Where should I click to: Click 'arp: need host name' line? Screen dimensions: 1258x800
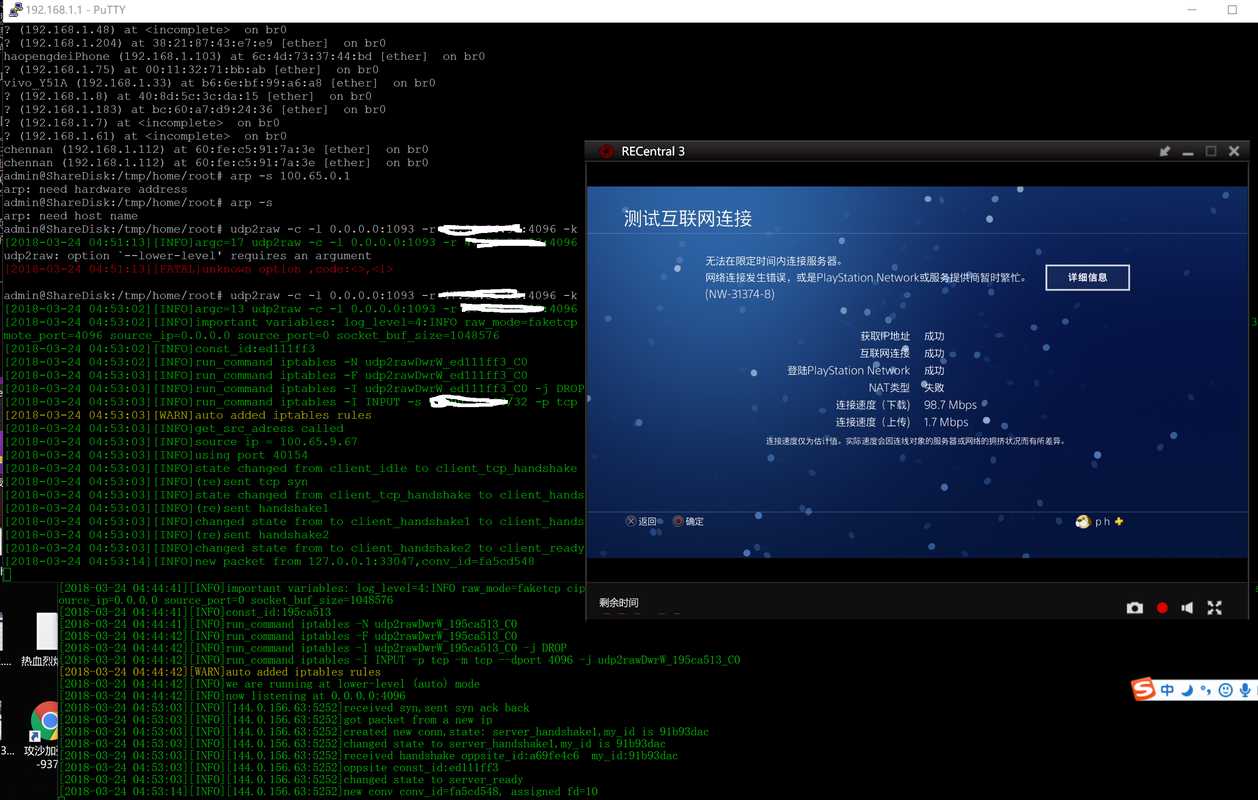click(71, 216)
